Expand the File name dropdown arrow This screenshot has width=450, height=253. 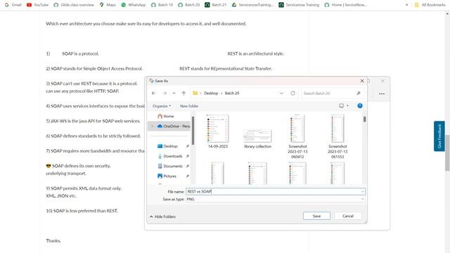(363, 191)
